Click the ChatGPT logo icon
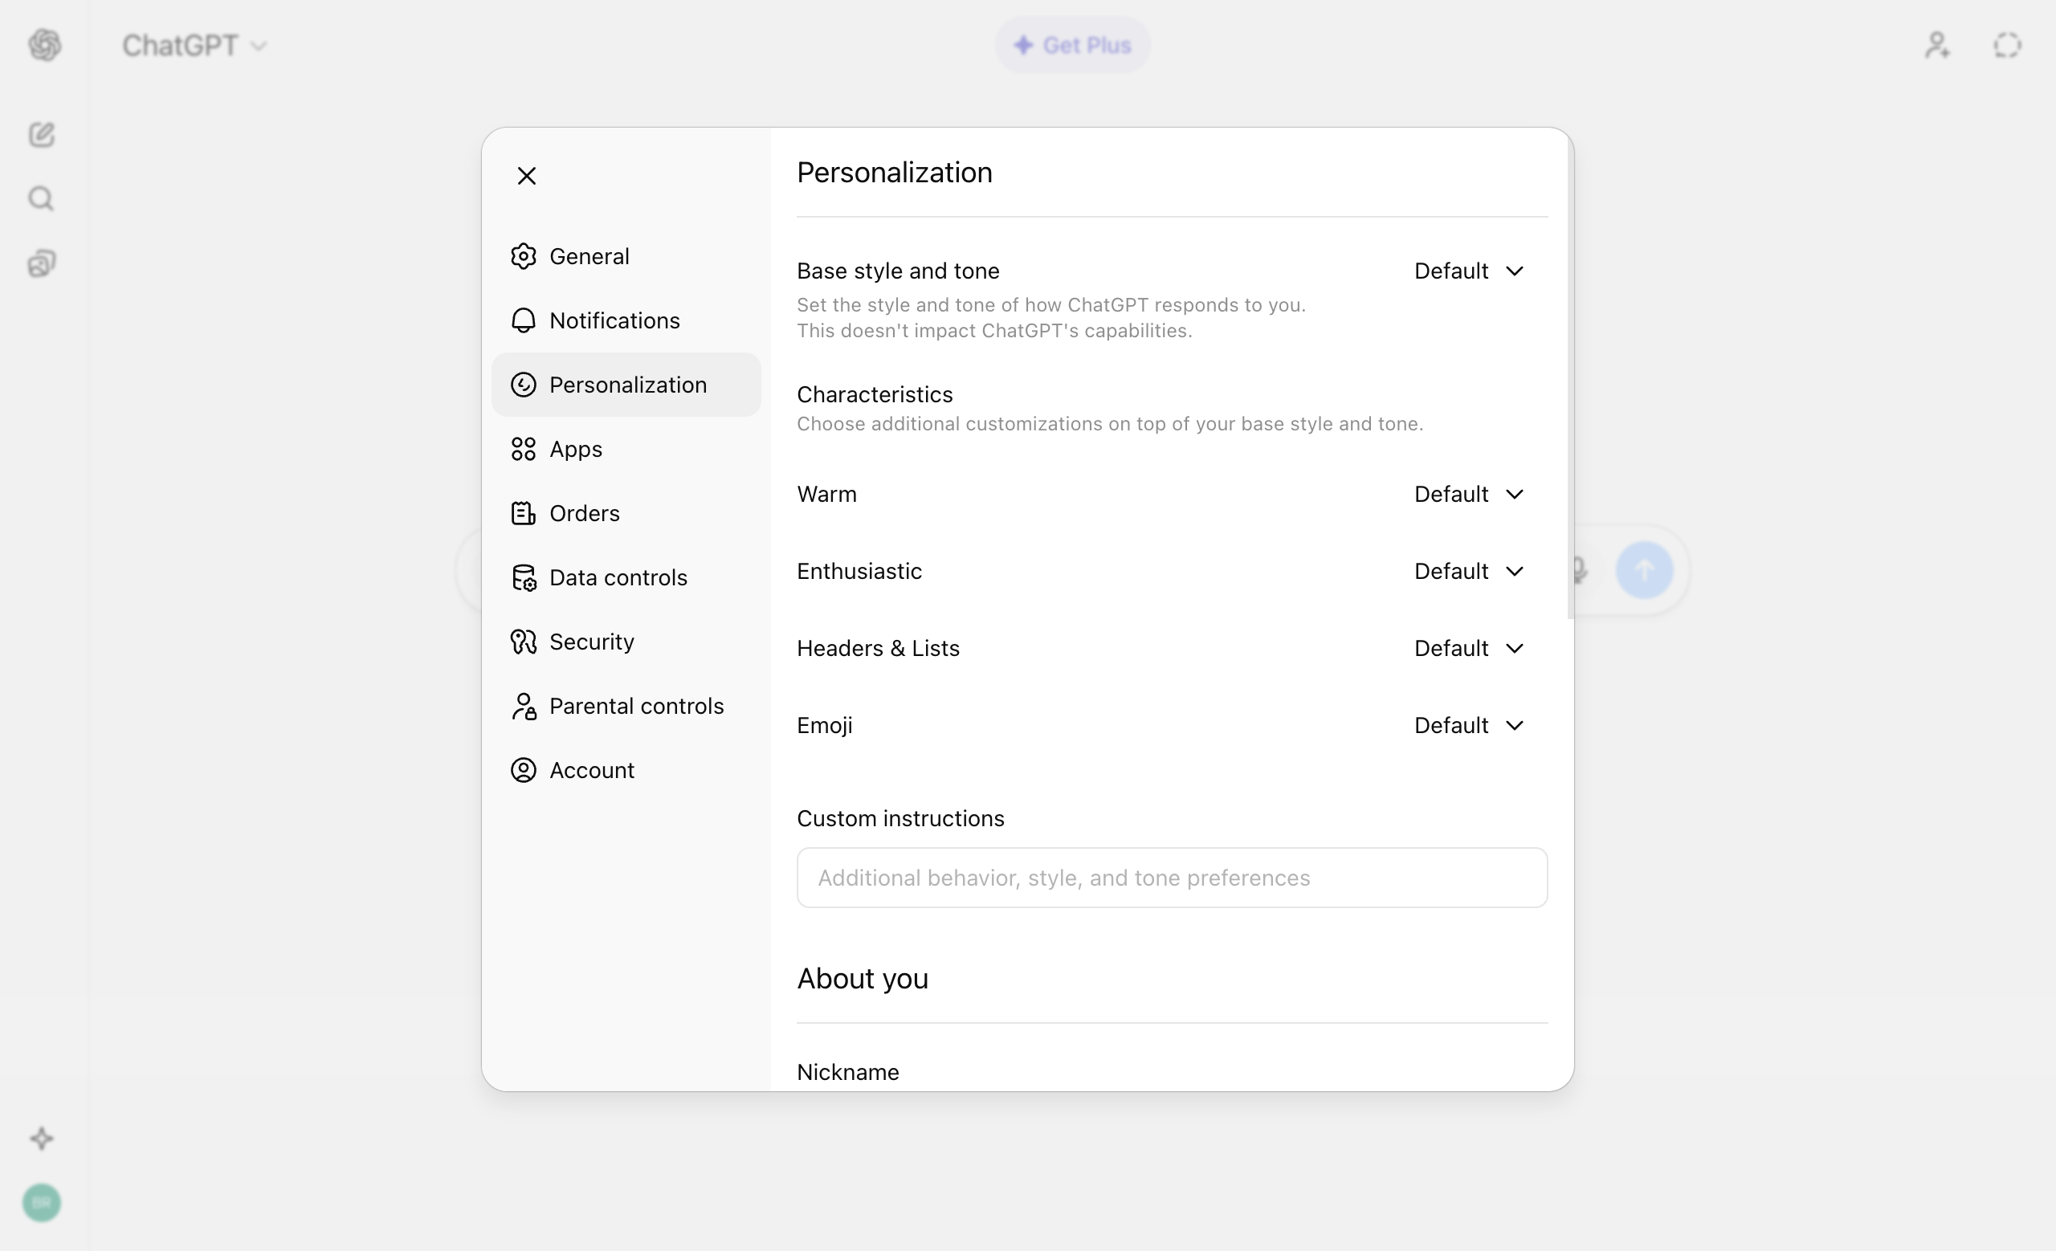2056x1251 pixels. tap(45, 45)
